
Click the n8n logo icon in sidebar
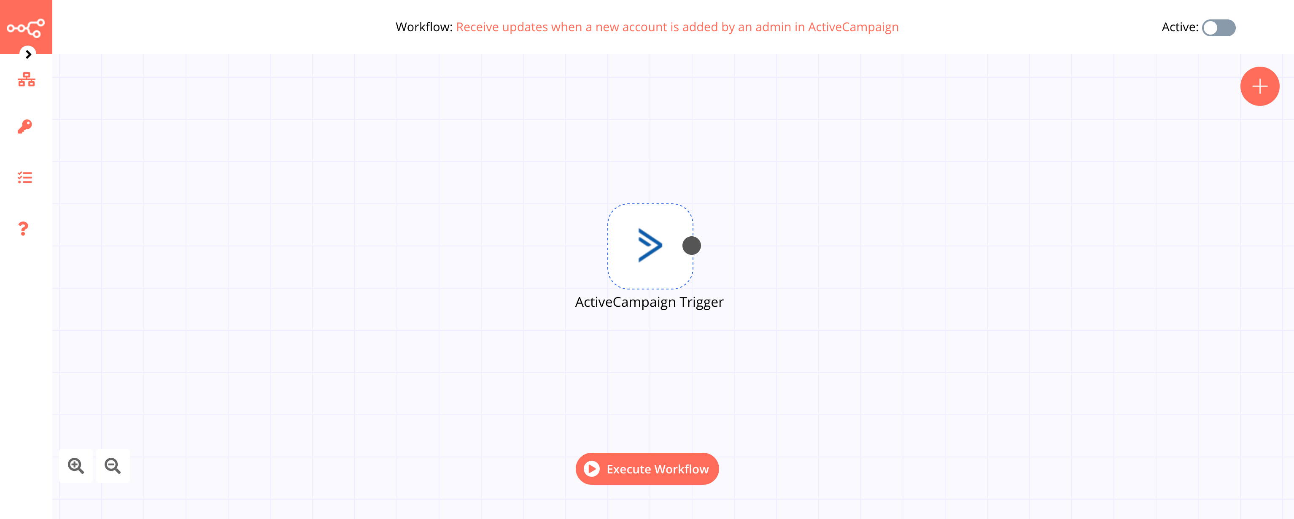point(26,27)
